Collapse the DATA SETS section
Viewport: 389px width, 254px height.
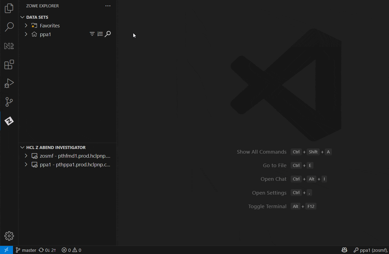22,17
